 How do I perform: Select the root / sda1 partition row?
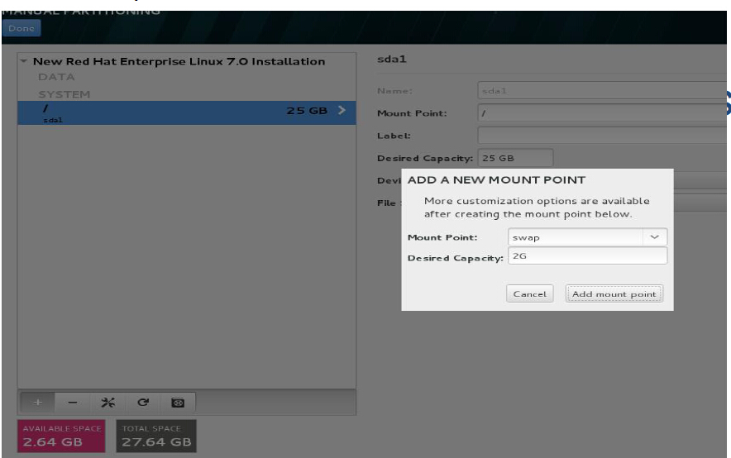[x=187, y=112]
